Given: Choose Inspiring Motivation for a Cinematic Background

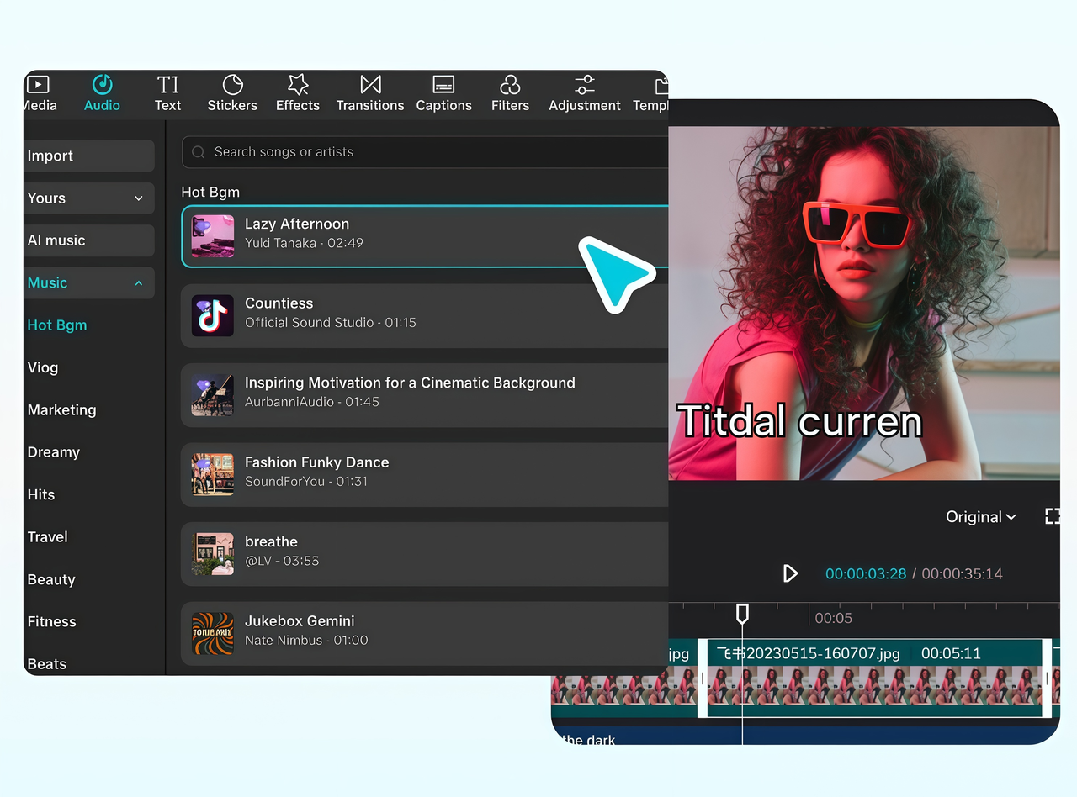Looking at the screenshot, I should pyautogui.click(x=425, y=395).
